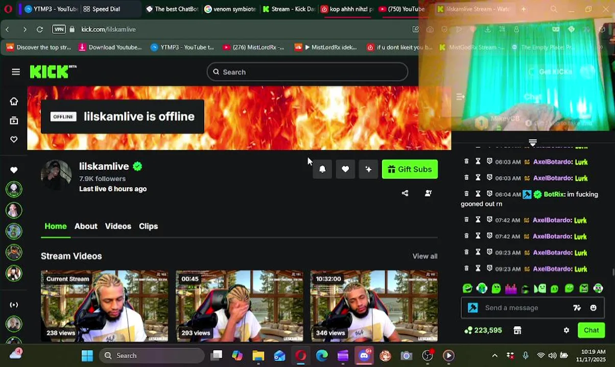Go to Kick home via sidebar house icon

pyautogui.click(x=14, y=101)
